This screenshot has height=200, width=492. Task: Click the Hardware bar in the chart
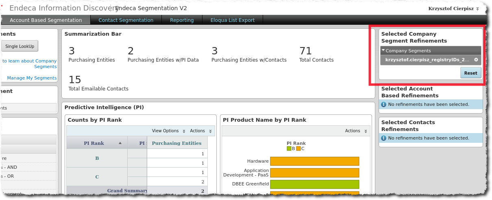click(314, 161)
